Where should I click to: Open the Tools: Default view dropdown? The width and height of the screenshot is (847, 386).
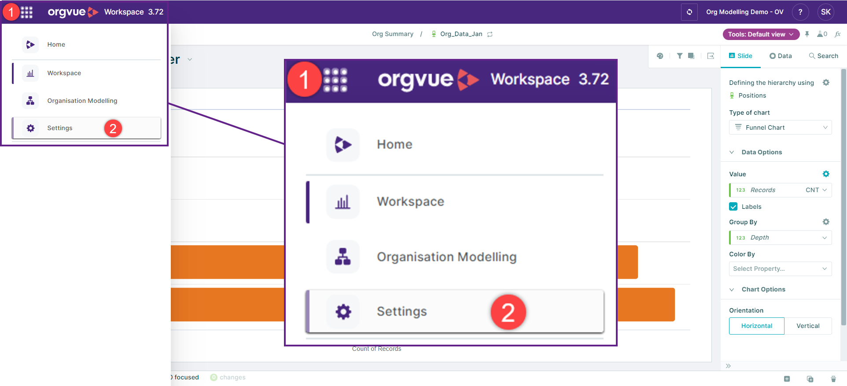[761, 34]
